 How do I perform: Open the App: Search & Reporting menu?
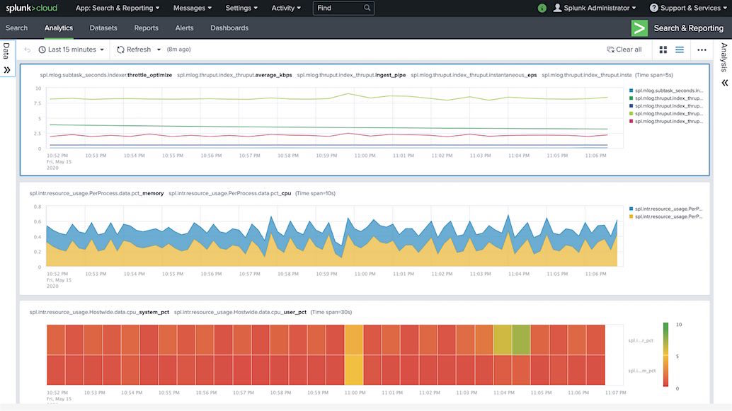pos(117,8)
